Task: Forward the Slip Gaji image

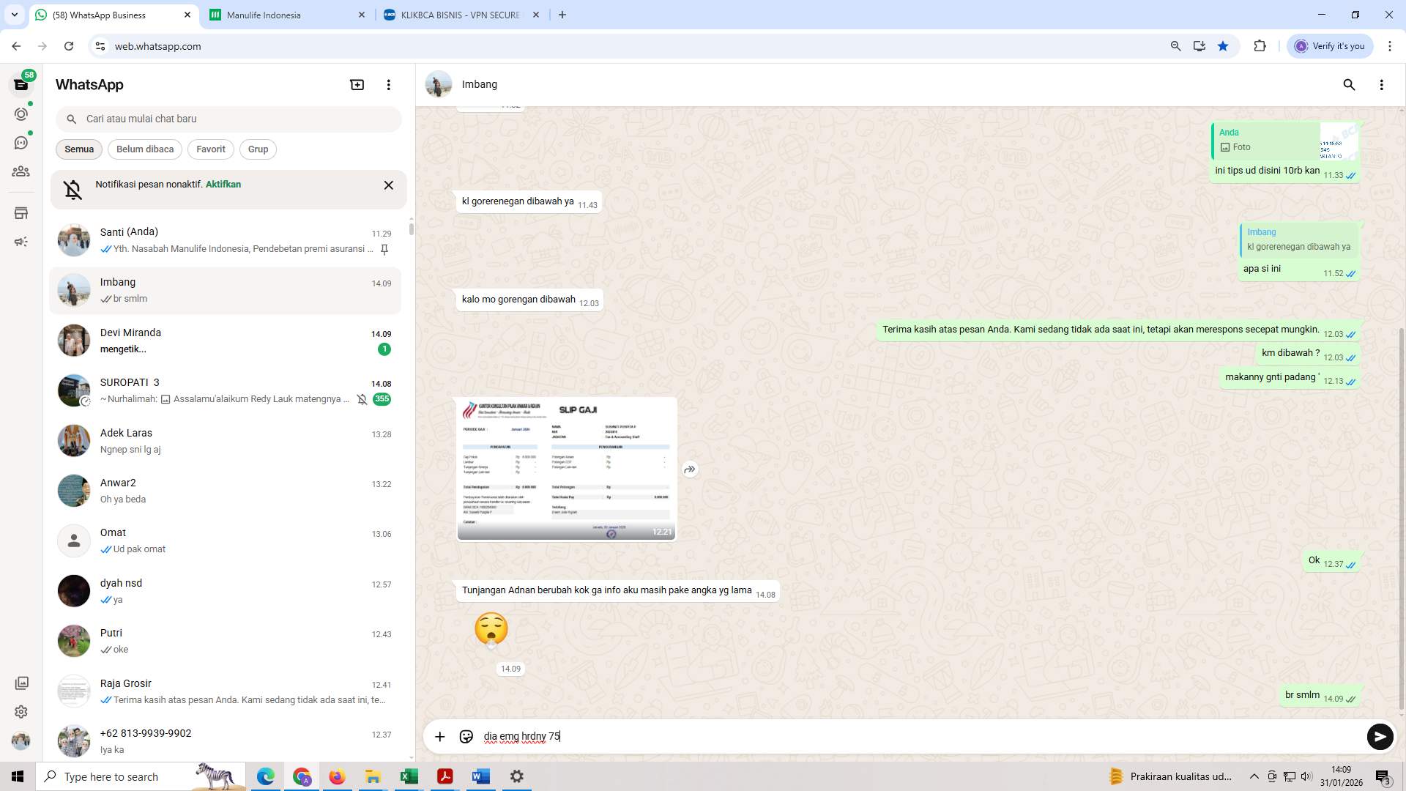Action: coord(689,469)
